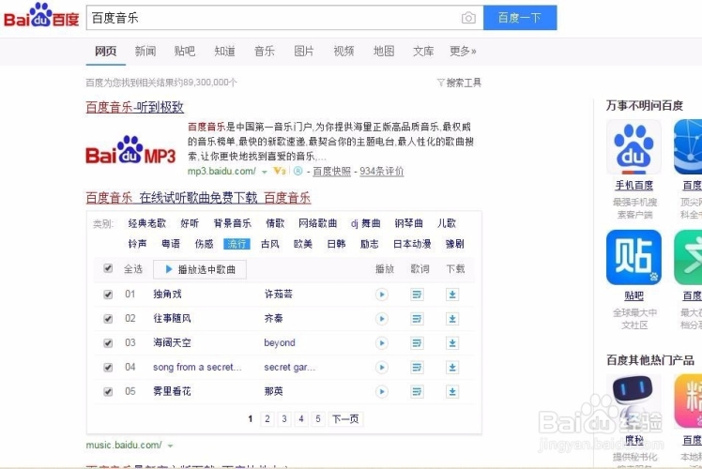Open the 百度音乐-听到极致 result link

pos(135,107)
